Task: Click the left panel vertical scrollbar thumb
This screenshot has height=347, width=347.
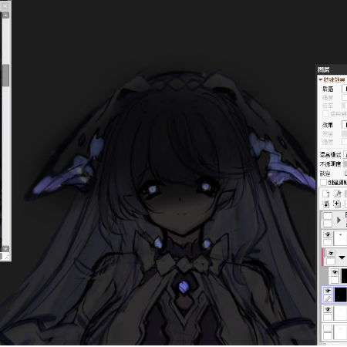Action: [5, 75]
